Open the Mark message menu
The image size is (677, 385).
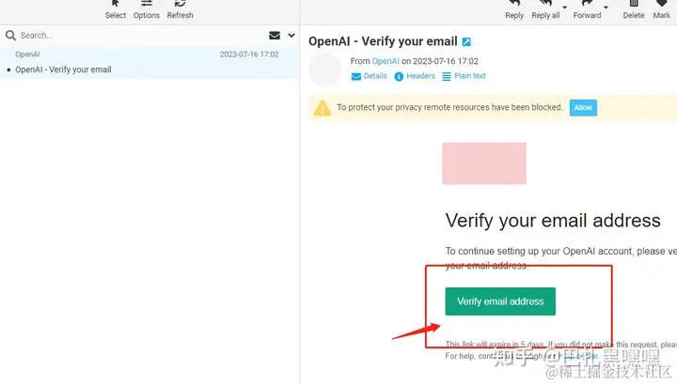coord(661,10)
